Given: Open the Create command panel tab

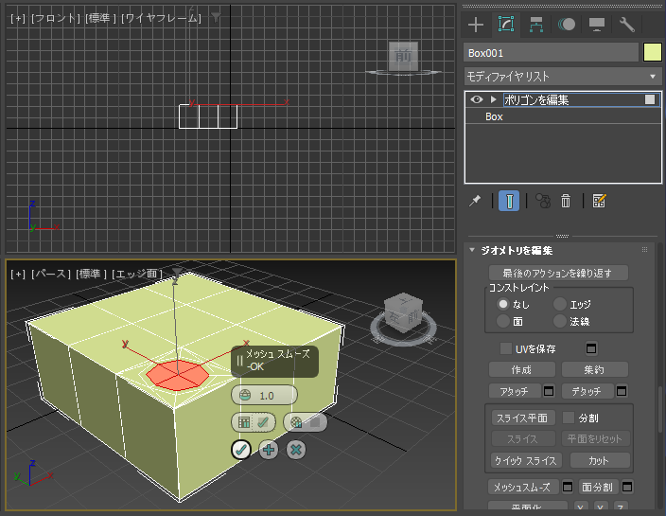Looking at the screenshot, I should point(476,25).
